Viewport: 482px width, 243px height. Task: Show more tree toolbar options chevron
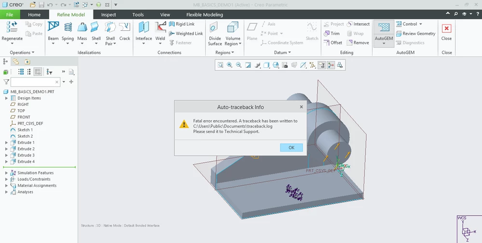point(63,72)
